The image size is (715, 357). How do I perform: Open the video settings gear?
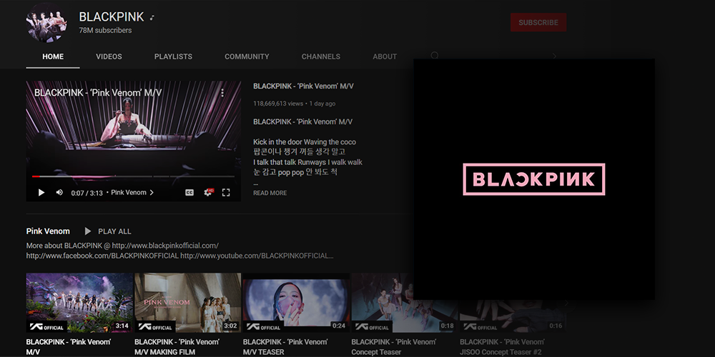208,192
